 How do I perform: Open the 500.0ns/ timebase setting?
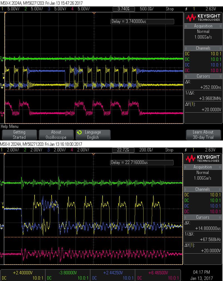[x=146, y=9]
